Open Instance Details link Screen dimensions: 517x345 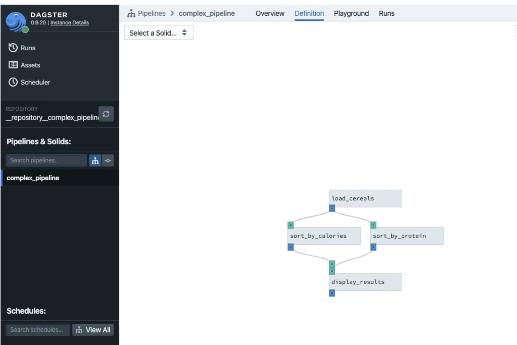(x=70, y=23)
